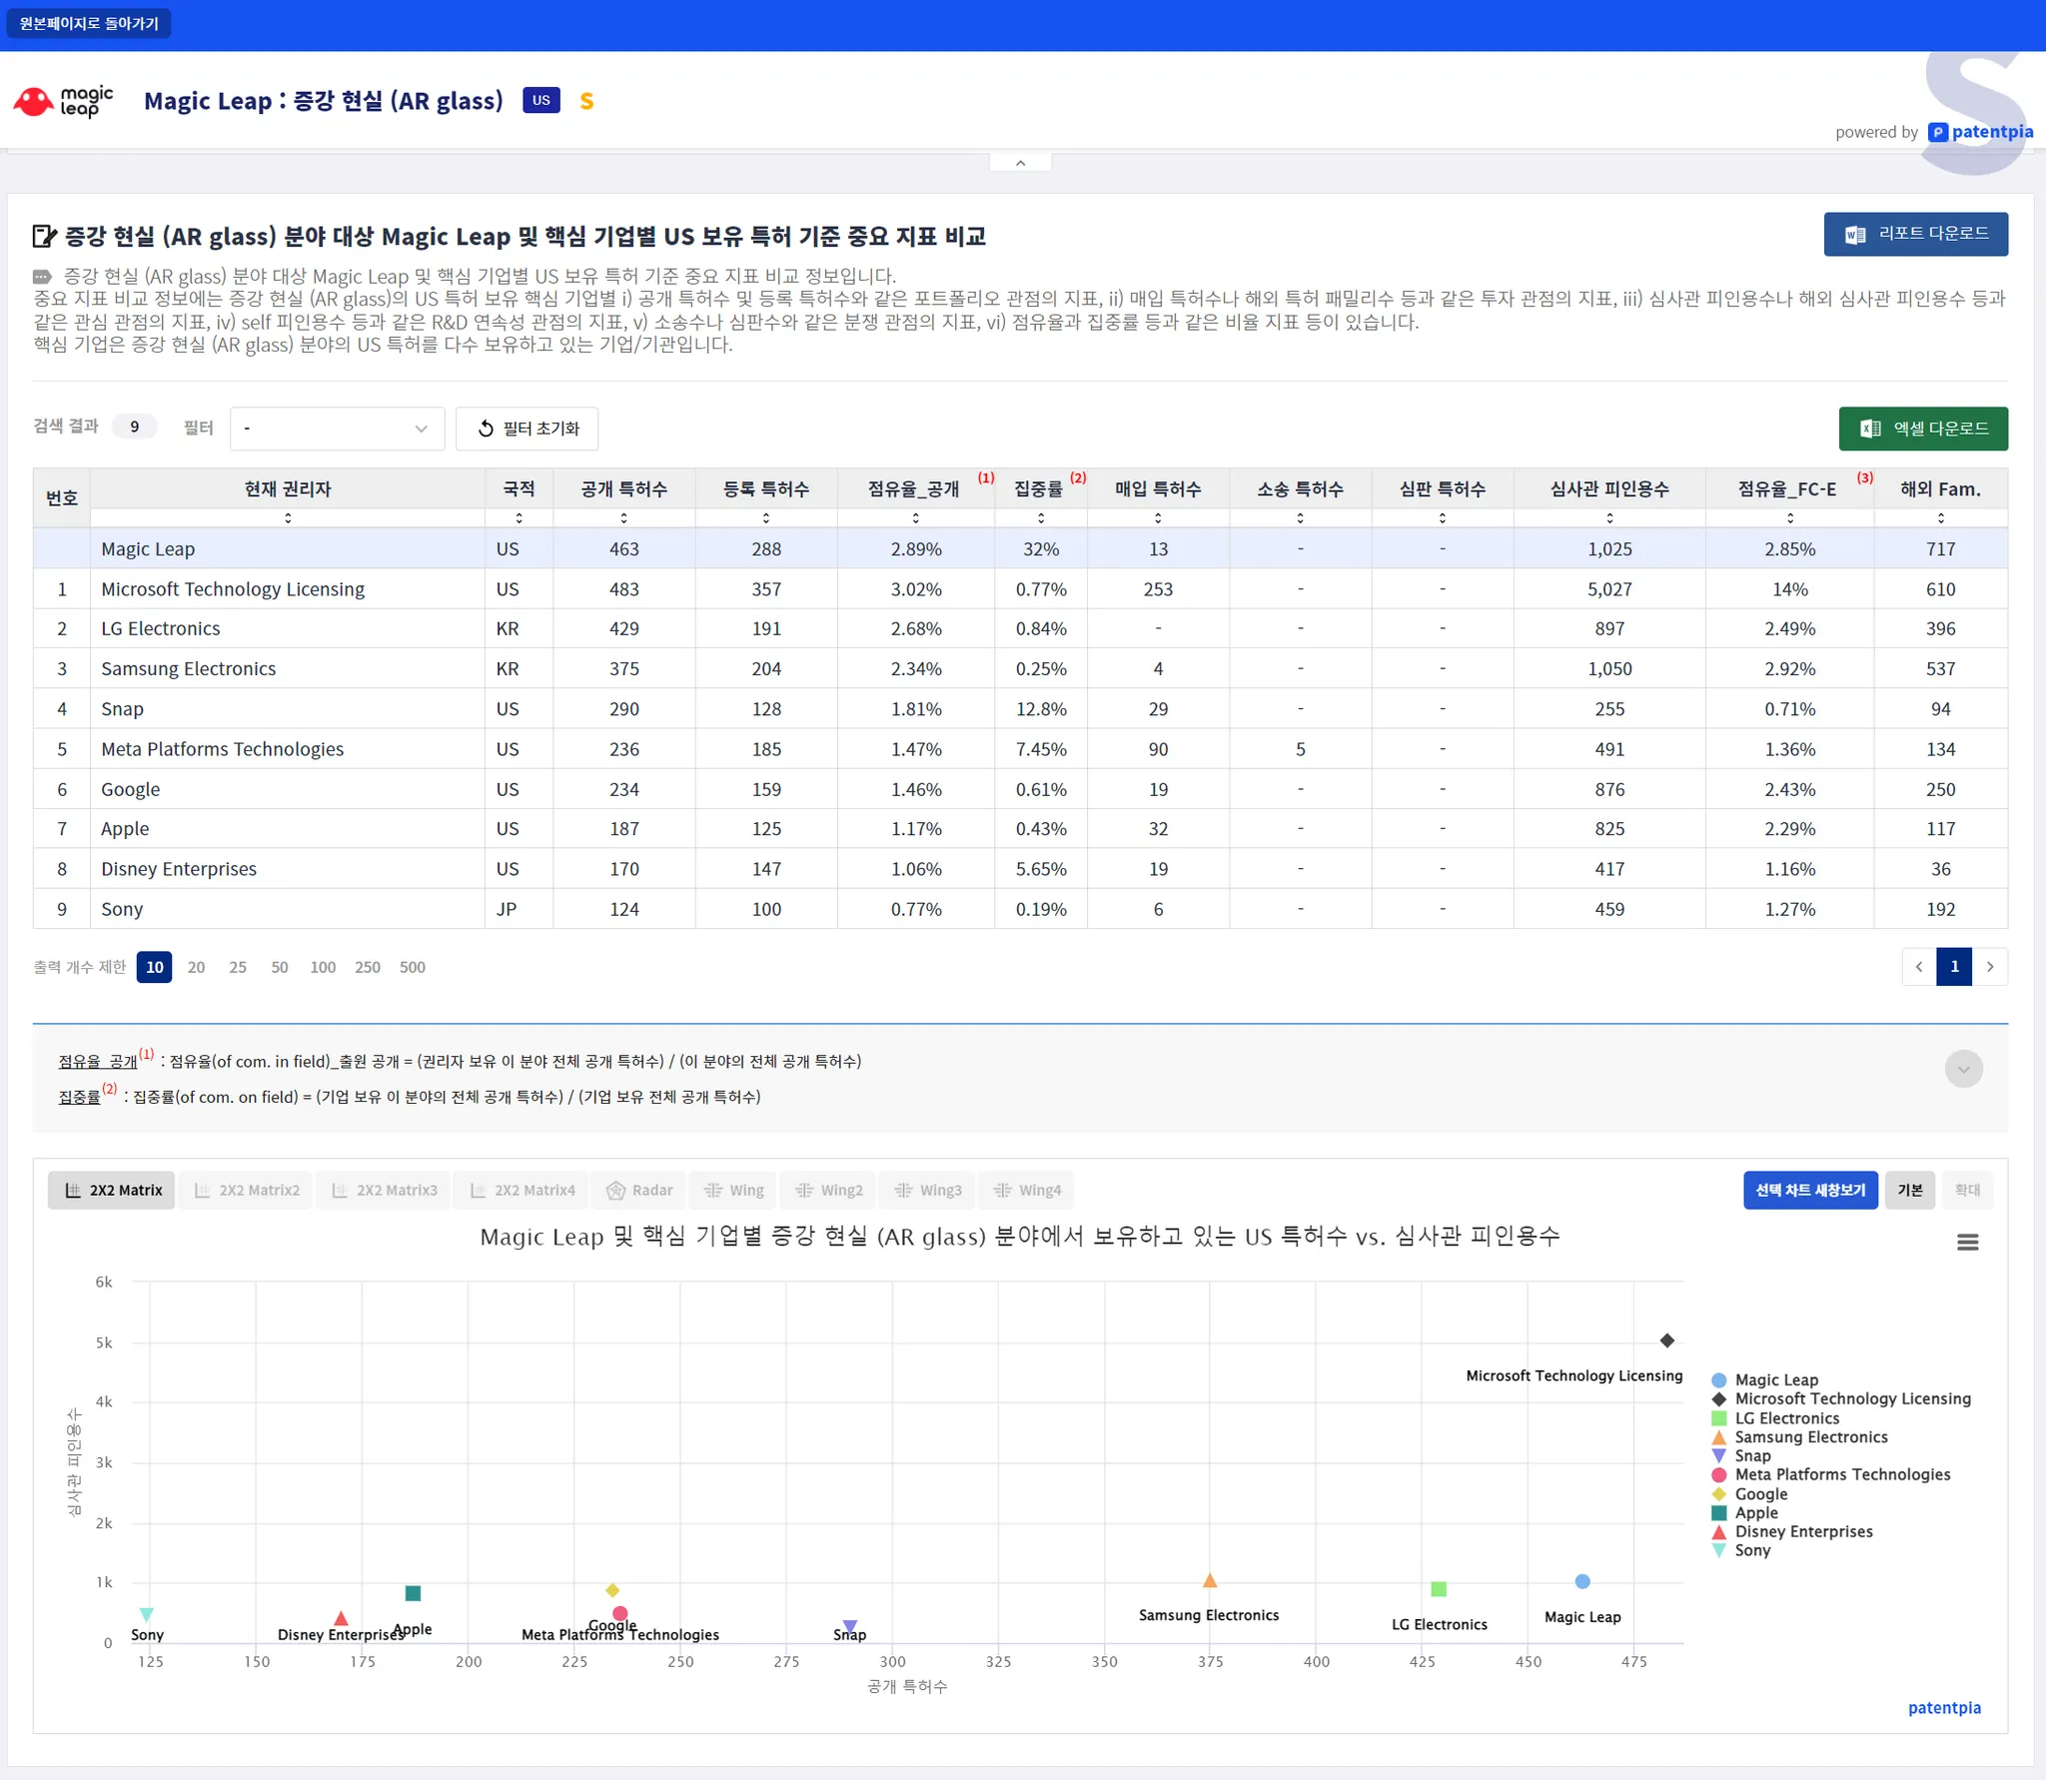Click the Microsoft Technology Licensing diamond marker
2046x1780 pixels.
pyautogui.click(x=1666, y=1339)
